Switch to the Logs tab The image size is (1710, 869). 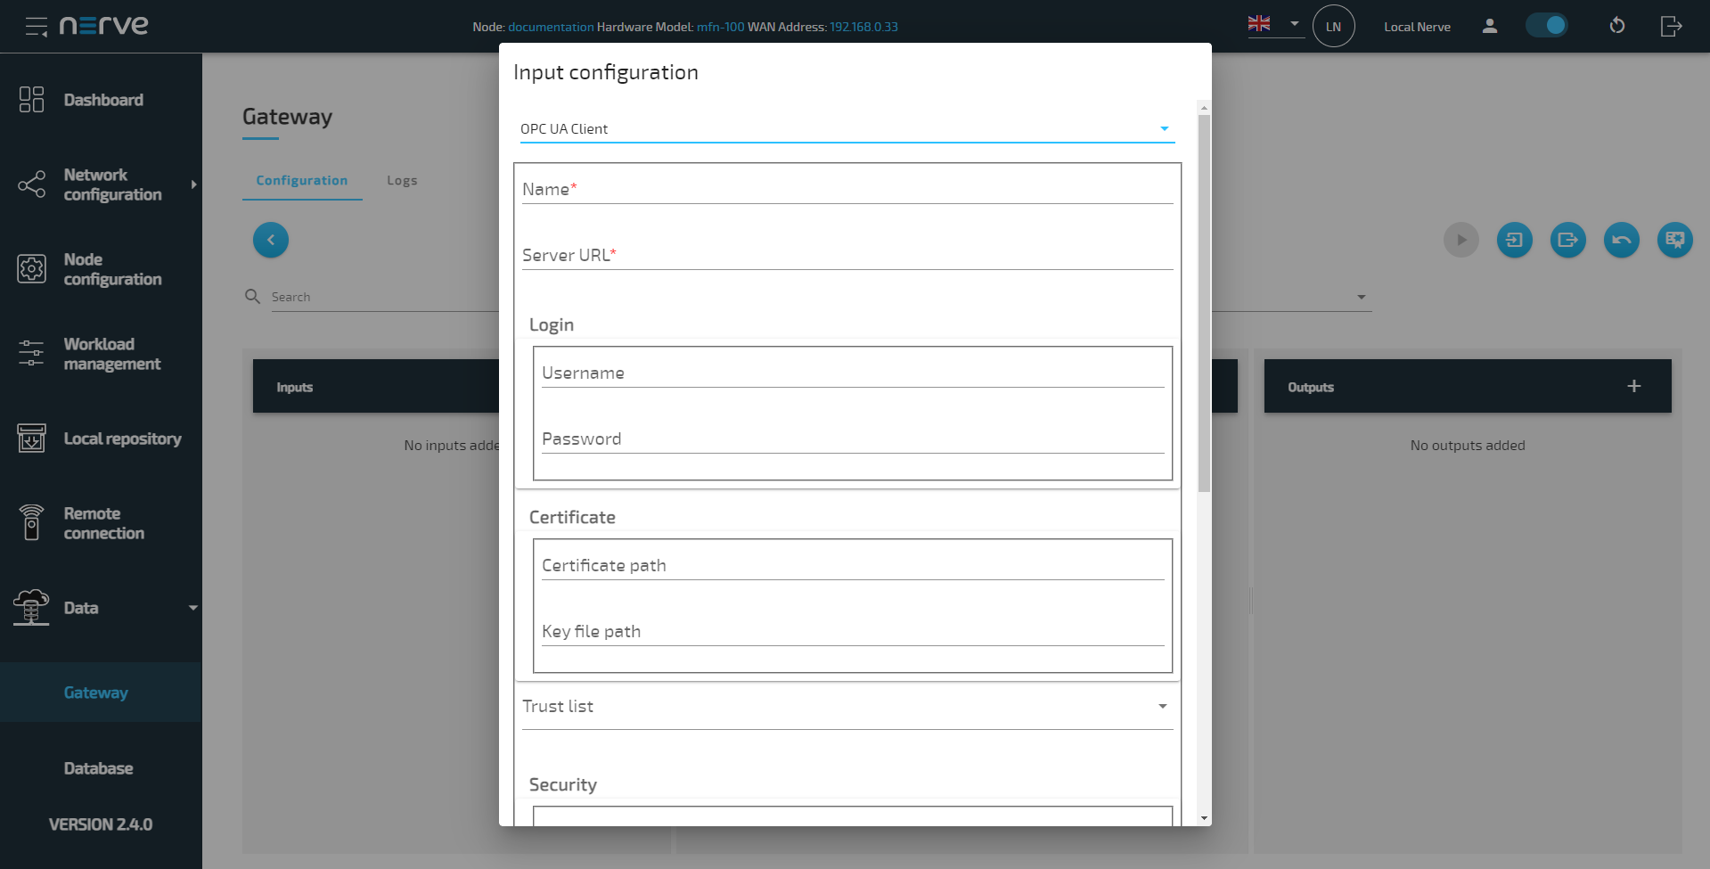click(x=402, y=181)
